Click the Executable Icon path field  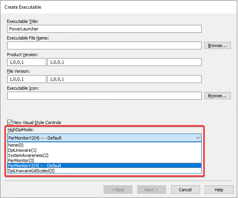point(104,96)
